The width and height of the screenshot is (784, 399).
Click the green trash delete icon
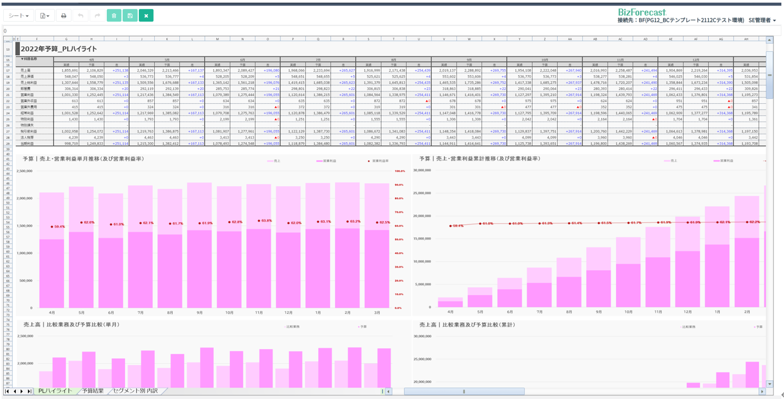(114, 16)
